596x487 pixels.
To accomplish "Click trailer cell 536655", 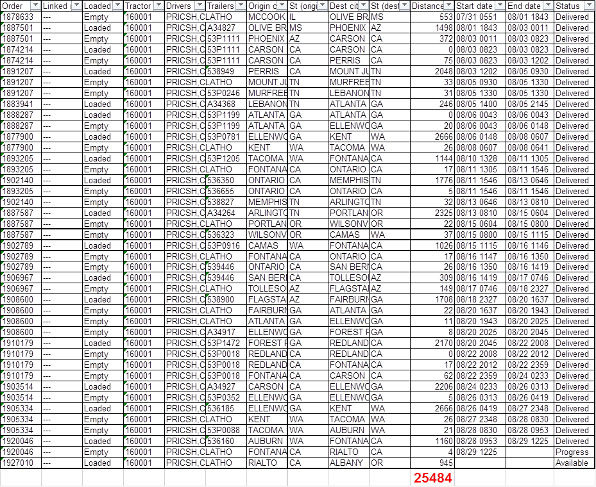I will 226,191.
